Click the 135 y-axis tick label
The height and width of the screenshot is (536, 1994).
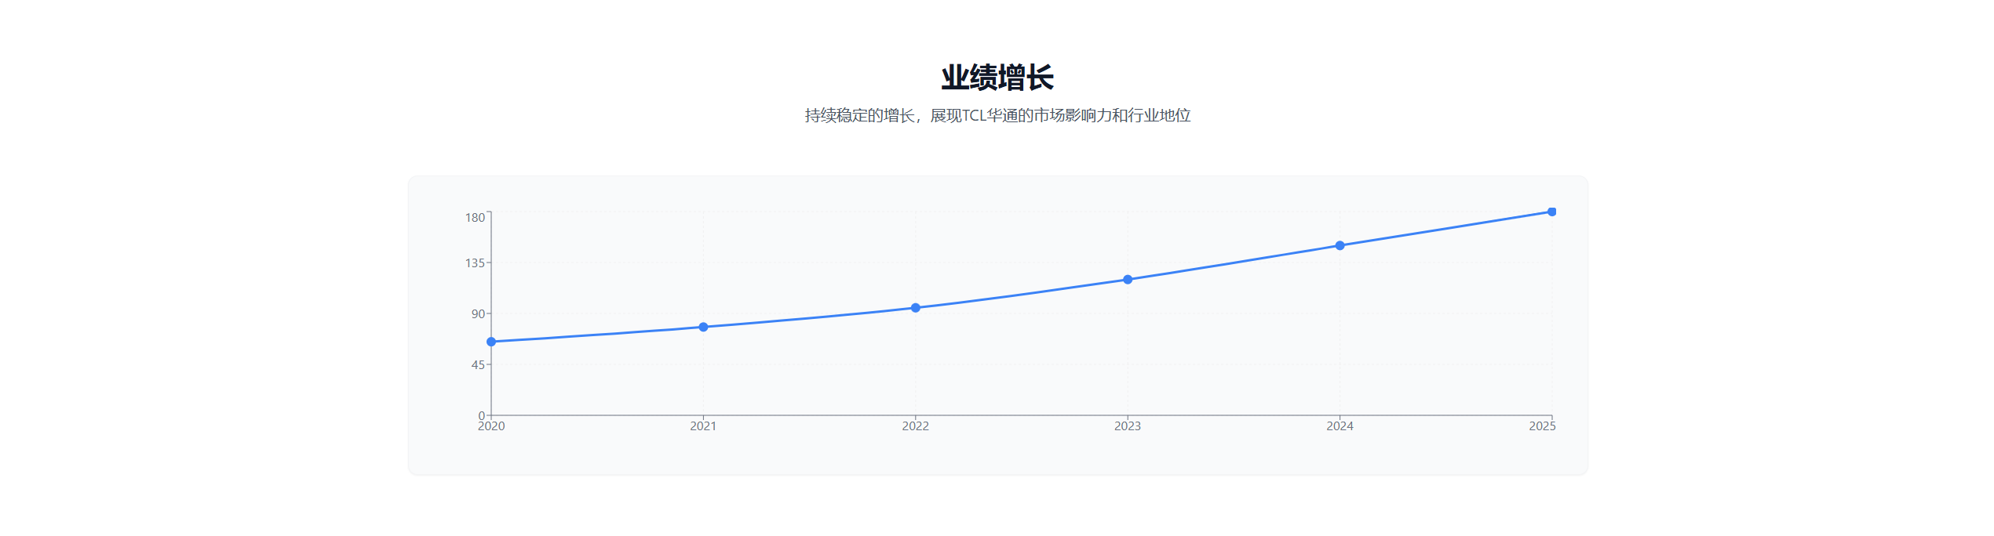(475, 263)
